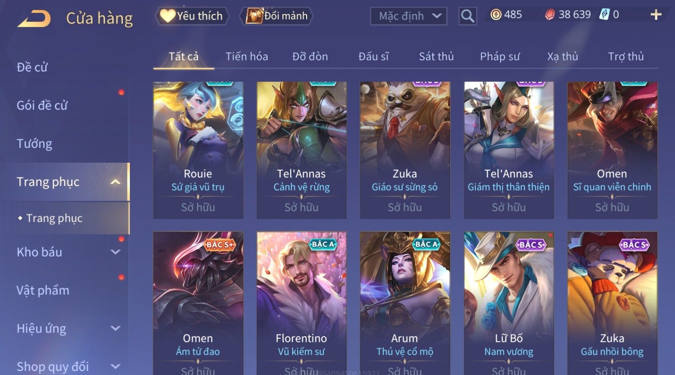
Task: Open the Mặc định sort dropdown
Action: tap(409, 17)
